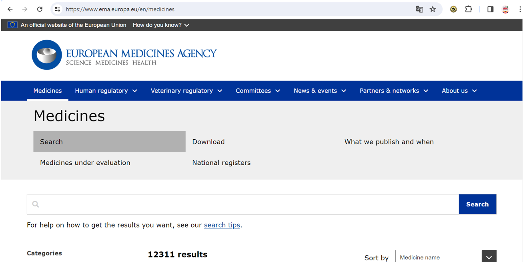The width and height of the screenshot is (523, 263).
Task: Click the Medicines page heading
Action: 69,116
